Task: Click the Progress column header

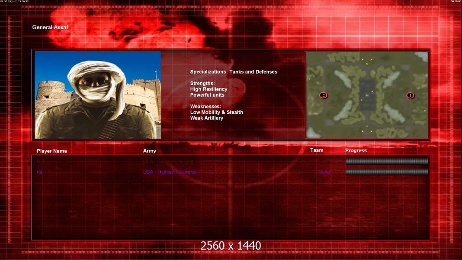Action: click(x=356, y=151)
